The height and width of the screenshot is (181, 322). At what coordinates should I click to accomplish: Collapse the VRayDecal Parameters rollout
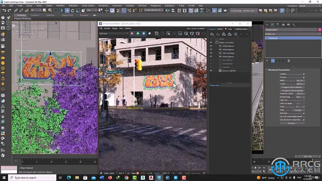tap(279, 70)
